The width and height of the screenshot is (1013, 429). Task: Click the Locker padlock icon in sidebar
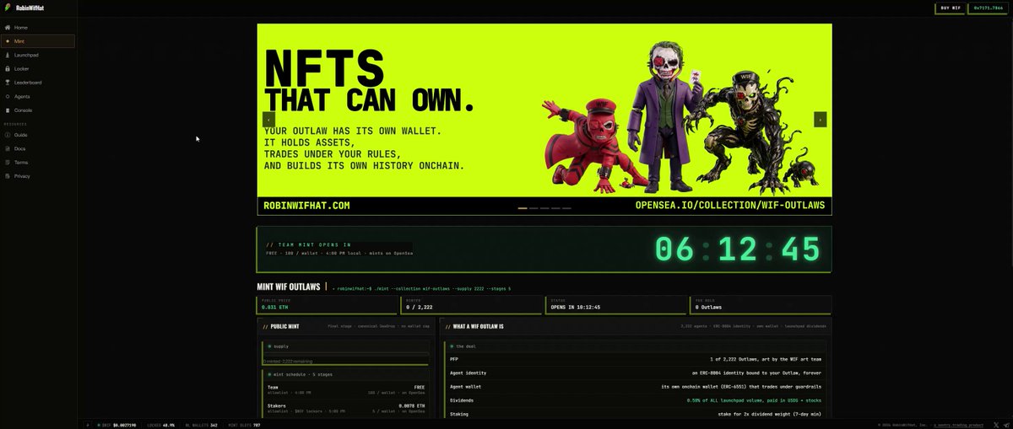[7, 68]
